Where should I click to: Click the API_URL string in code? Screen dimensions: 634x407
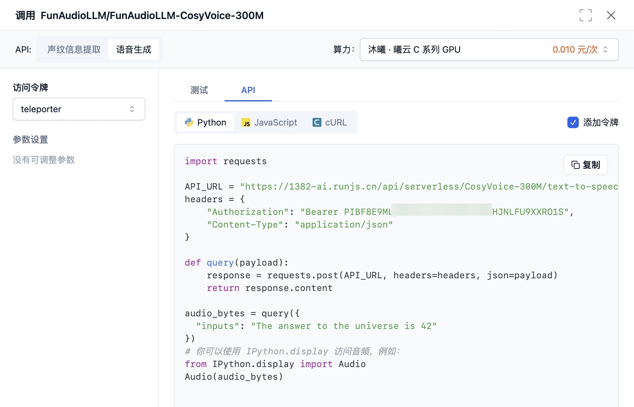pyautogui.click(x=429, y=186)
